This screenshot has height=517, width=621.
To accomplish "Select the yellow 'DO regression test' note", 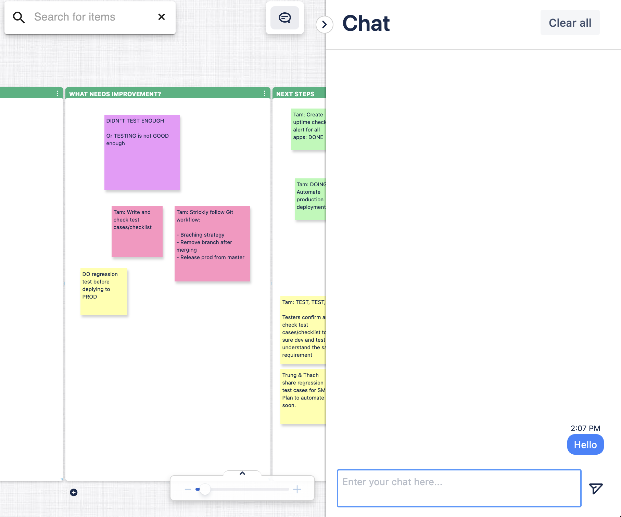I will [x=104, y=291].
